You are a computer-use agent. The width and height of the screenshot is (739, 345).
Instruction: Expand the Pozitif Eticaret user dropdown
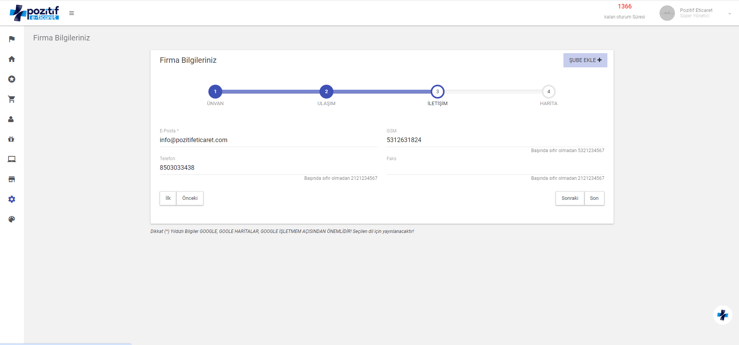(729, 13)
